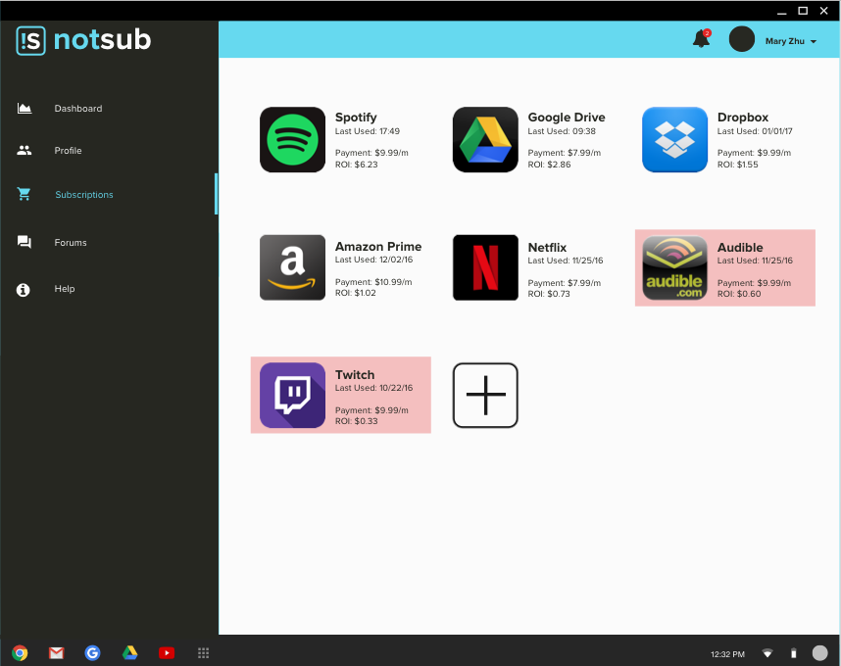Launch Gmail from the shelf
Image resolution: width=841 pixels, height=666 pixels.
coord(56,652)
